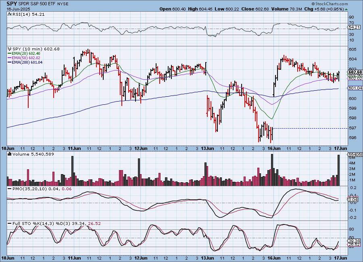The height and width of the screenshot is (262, 363).
Task: Select the EMA(50) 602.02 legend text
Action: pos(26,58)
